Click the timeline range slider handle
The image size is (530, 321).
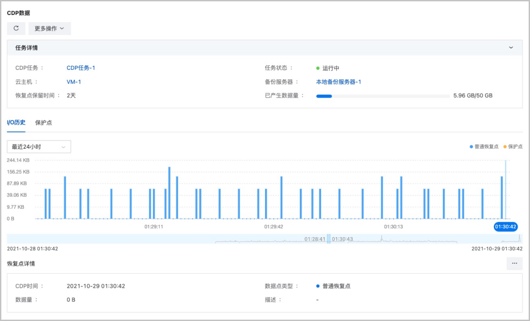(x=329, y=238)
